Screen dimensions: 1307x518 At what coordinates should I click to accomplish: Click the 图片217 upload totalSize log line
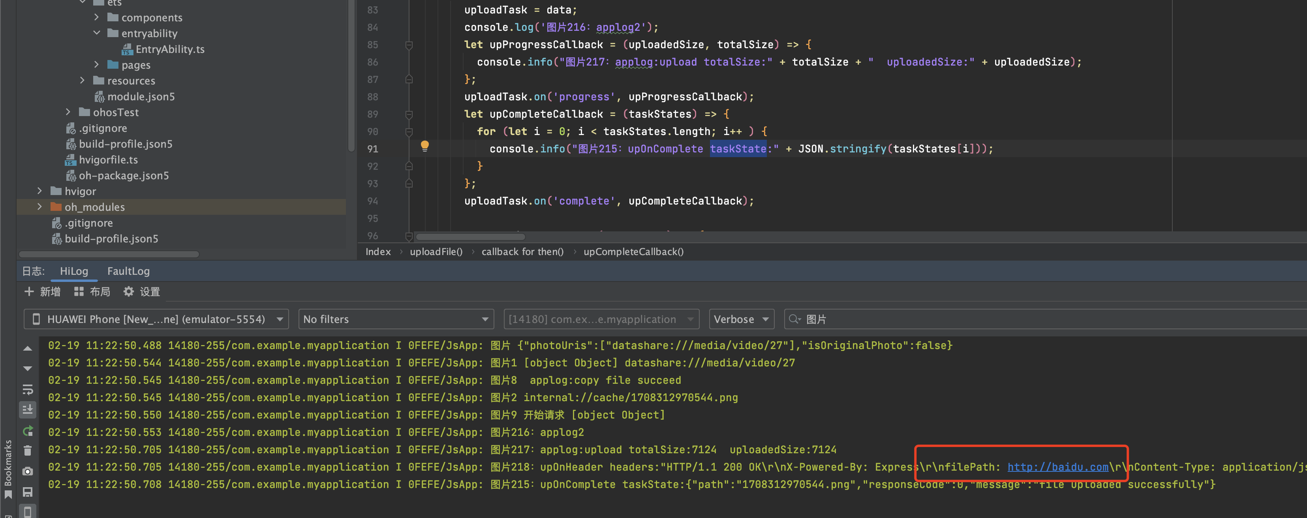pyautogui.click(x=442, y=450)
